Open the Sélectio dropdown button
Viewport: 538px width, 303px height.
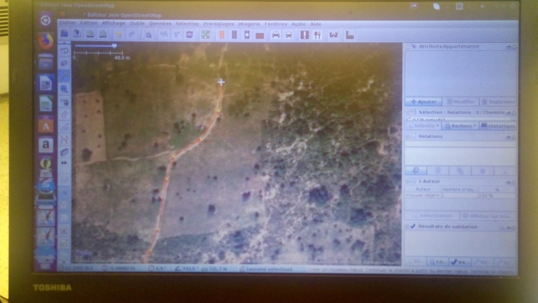click(424, 126)
